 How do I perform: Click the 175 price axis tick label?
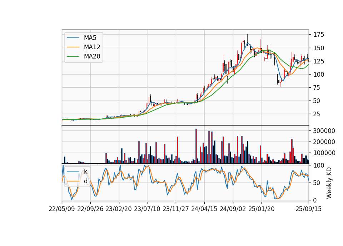(319, 35)
